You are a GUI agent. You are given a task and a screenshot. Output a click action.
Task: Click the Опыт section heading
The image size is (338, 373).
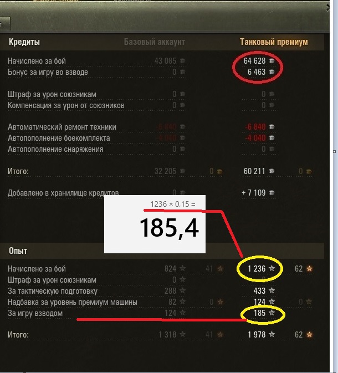point(18,251)
